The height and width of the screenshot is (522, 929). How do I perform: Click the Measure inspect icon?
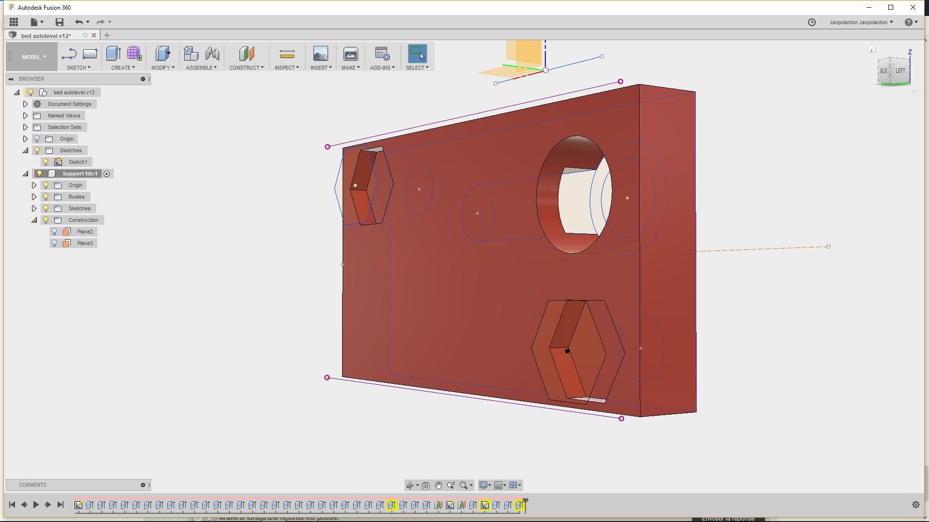[x=287, y=54]
